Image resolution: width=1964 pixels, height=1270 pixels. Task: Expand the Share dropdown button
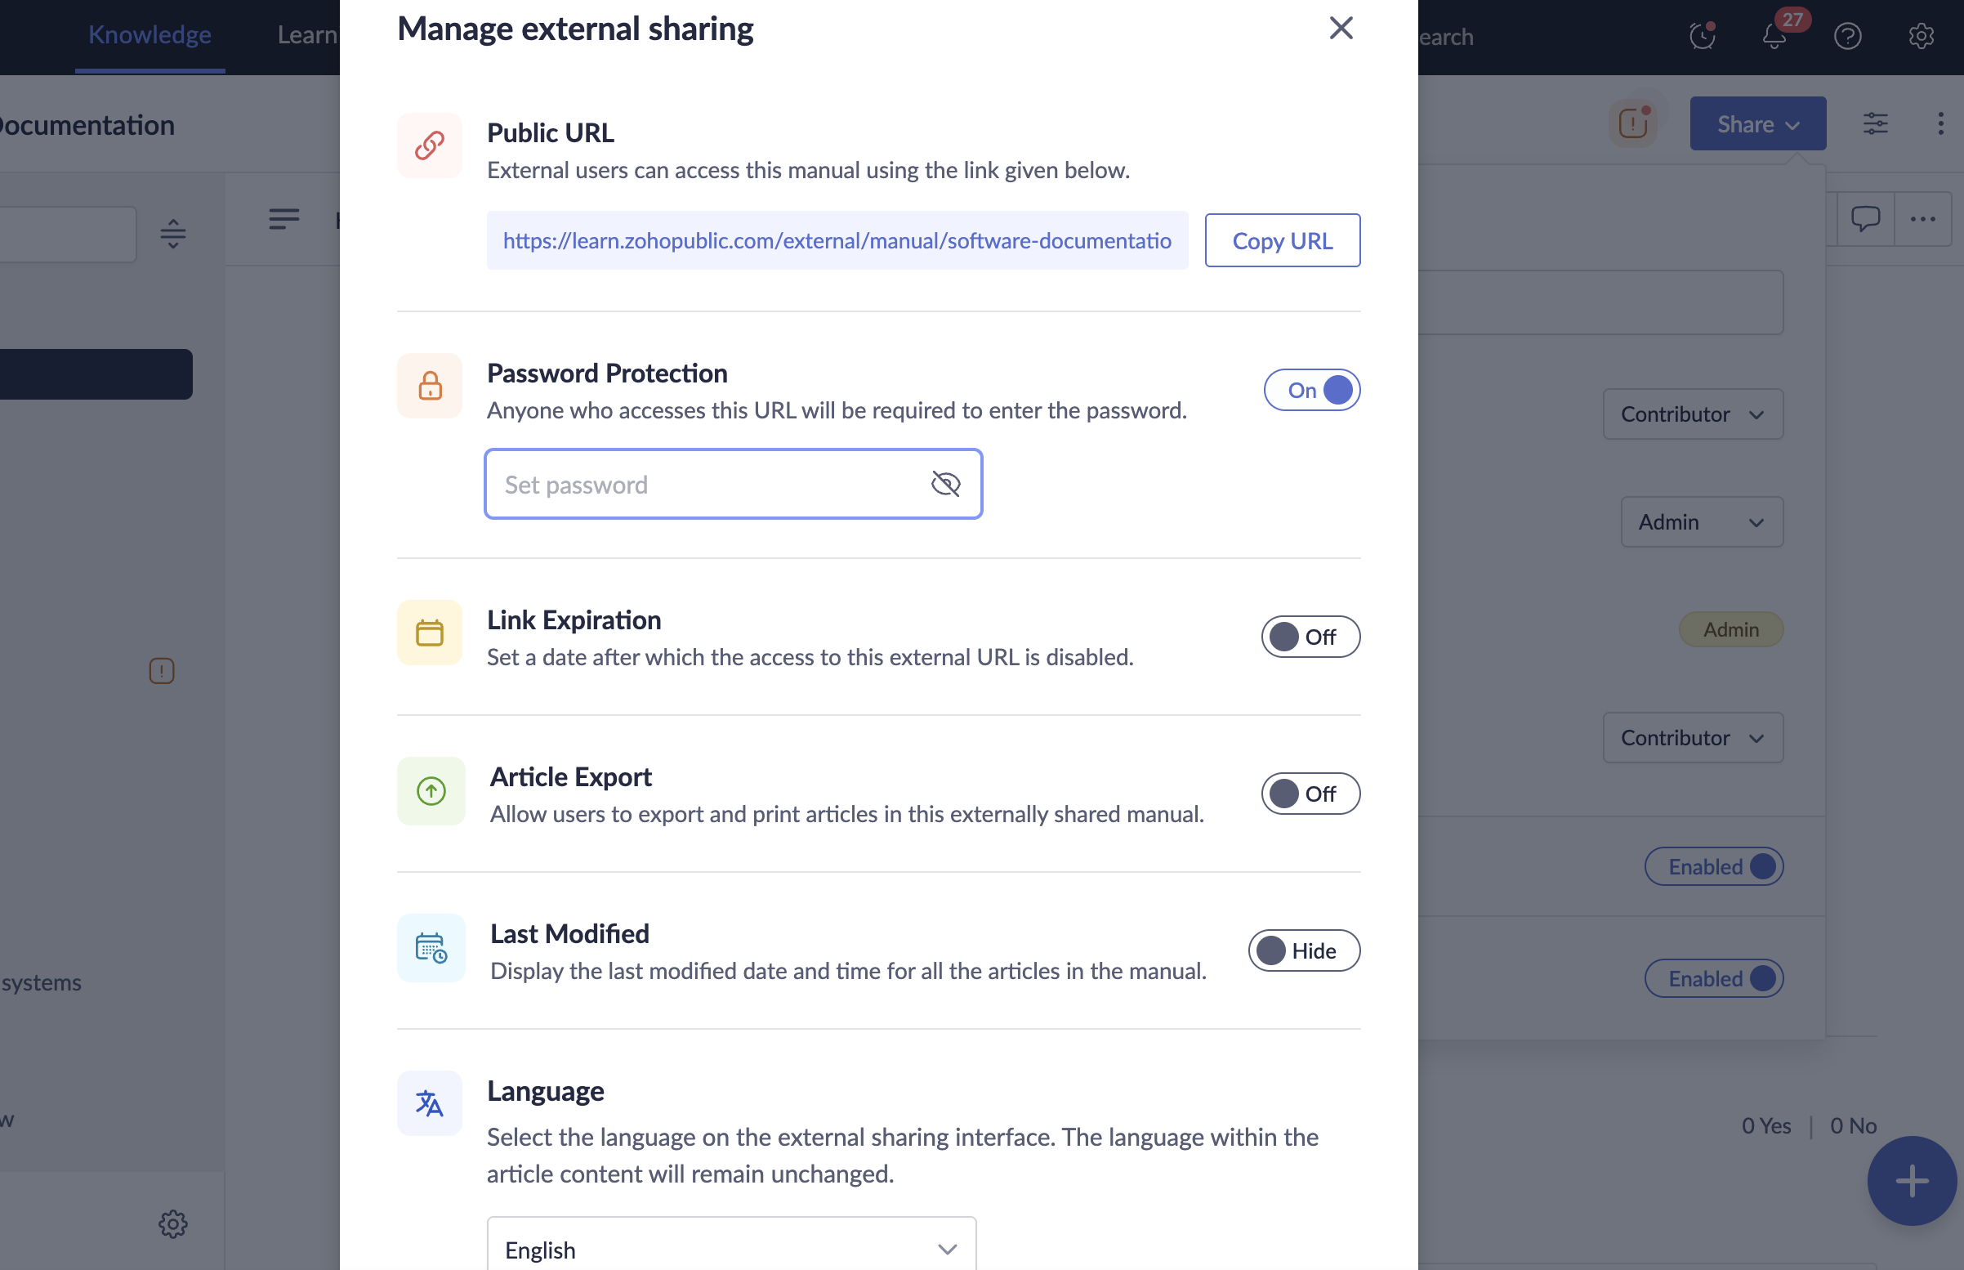click(1757, 123)
